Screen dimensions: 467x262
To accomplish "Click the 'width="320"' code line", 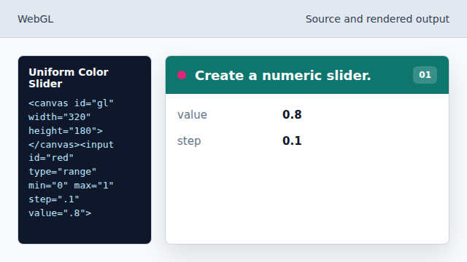I will coord(60,117).
